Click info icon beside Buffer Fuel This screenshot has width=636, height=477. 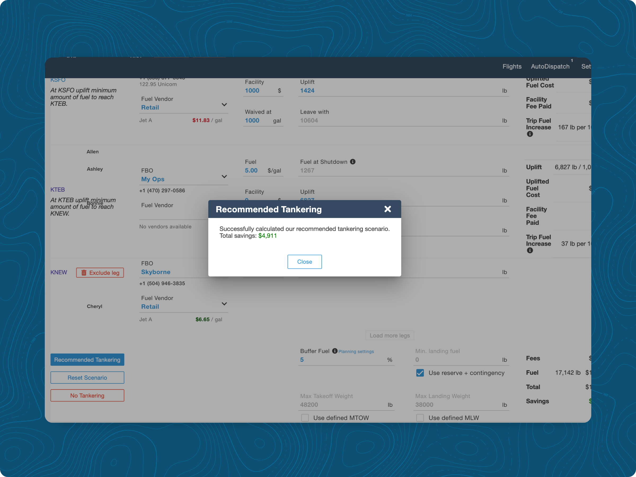click(334, 351)
